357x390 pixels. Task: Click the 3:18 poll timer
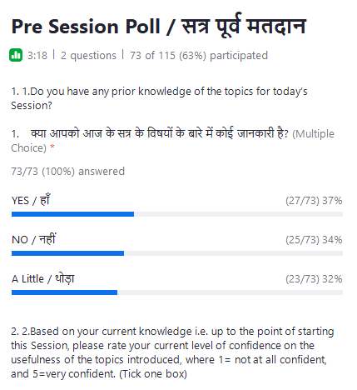[37, 56]
